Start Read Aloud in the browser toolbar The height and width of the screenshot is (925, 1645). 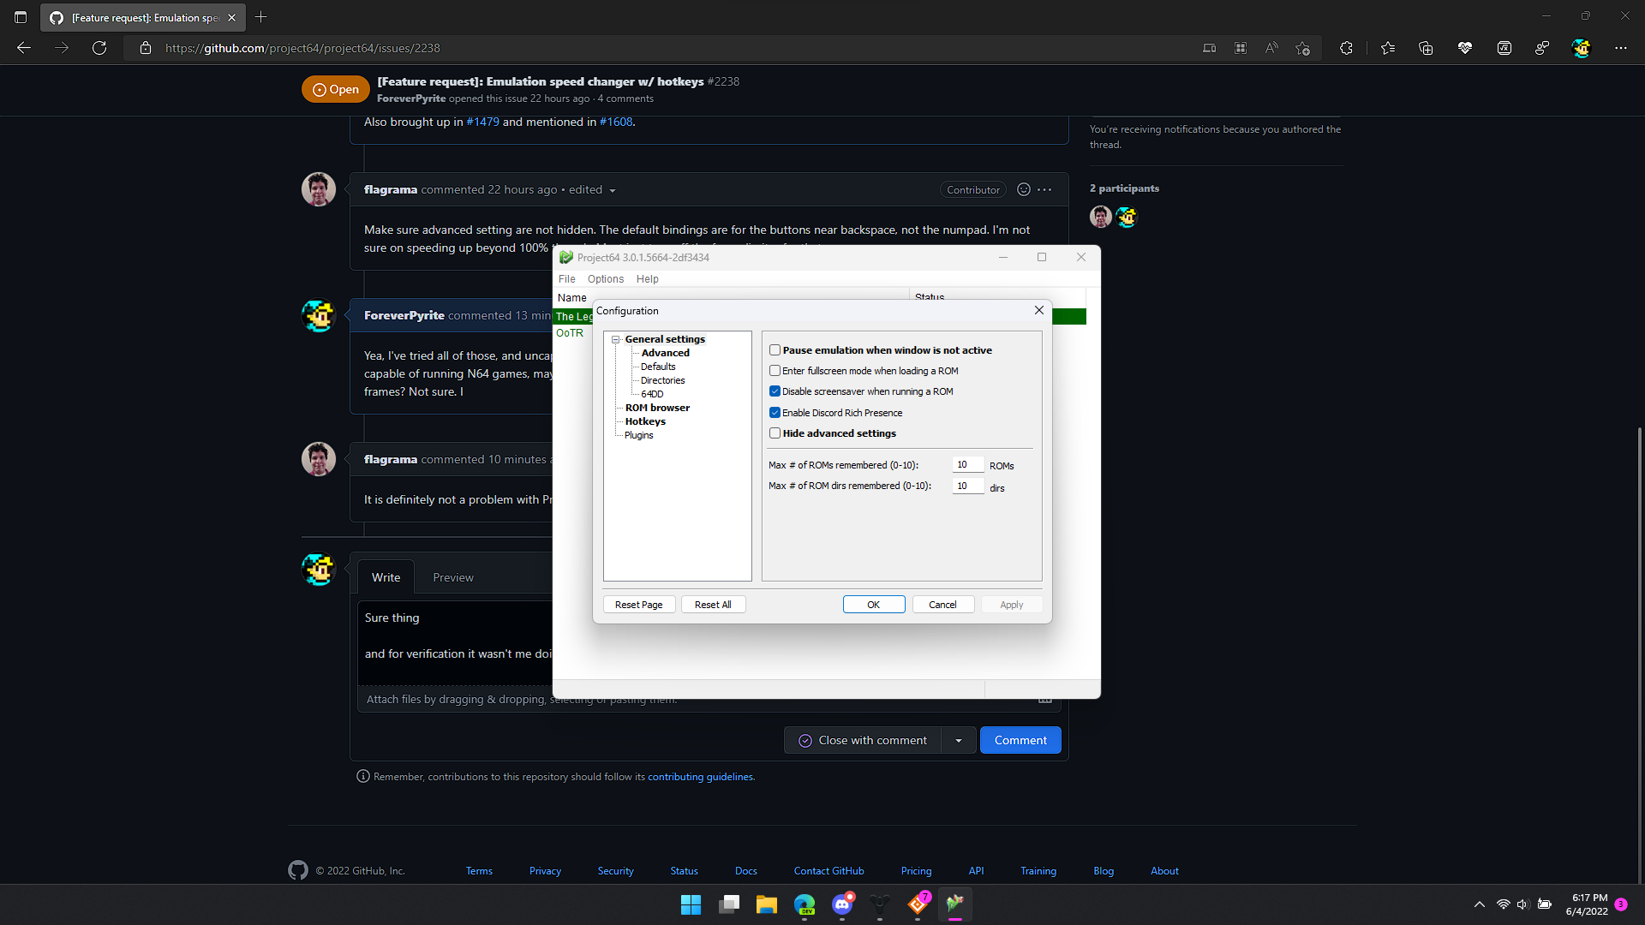[x=1271, y=48]
